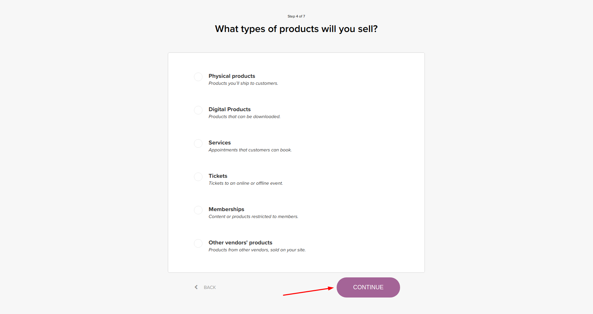This screenshot has height=314, width=593.
Task: Click "Tickets to an online or offline event" text
Action: point(246,183)
